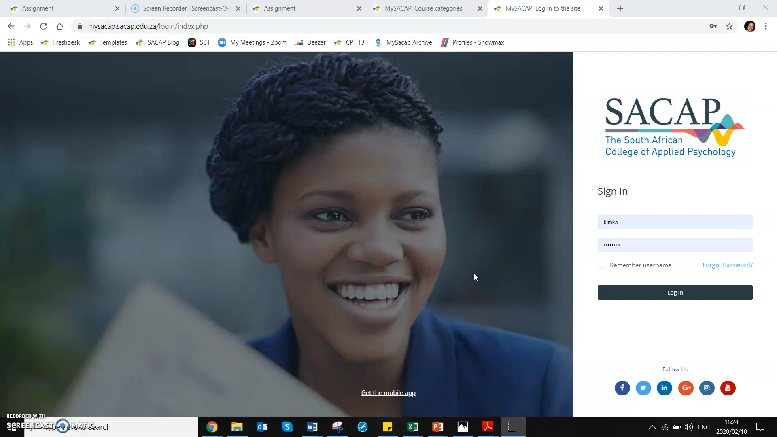The width and height of the screenshot is (777, 437).
Task: Open the YouTube social icon
Action: (x=728, y=388)
